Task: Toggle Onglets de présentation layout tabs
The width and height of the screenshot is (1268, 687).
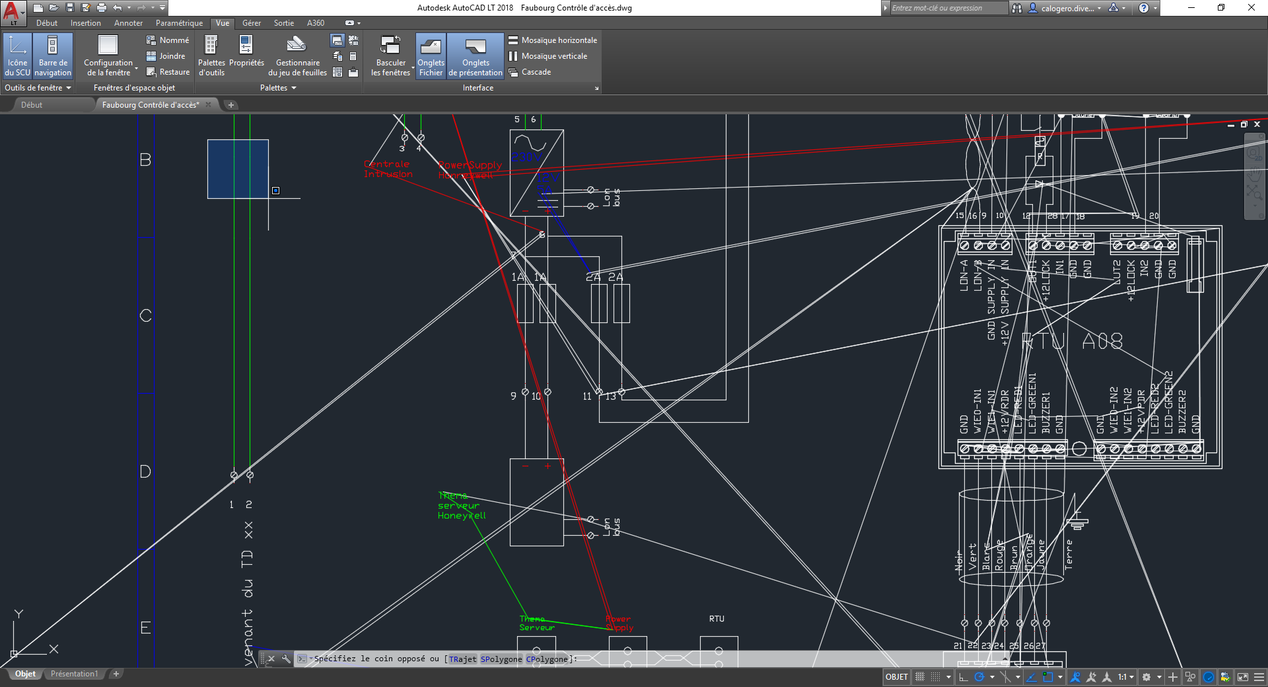Action: pyautogui.click(x=475, y=56)
